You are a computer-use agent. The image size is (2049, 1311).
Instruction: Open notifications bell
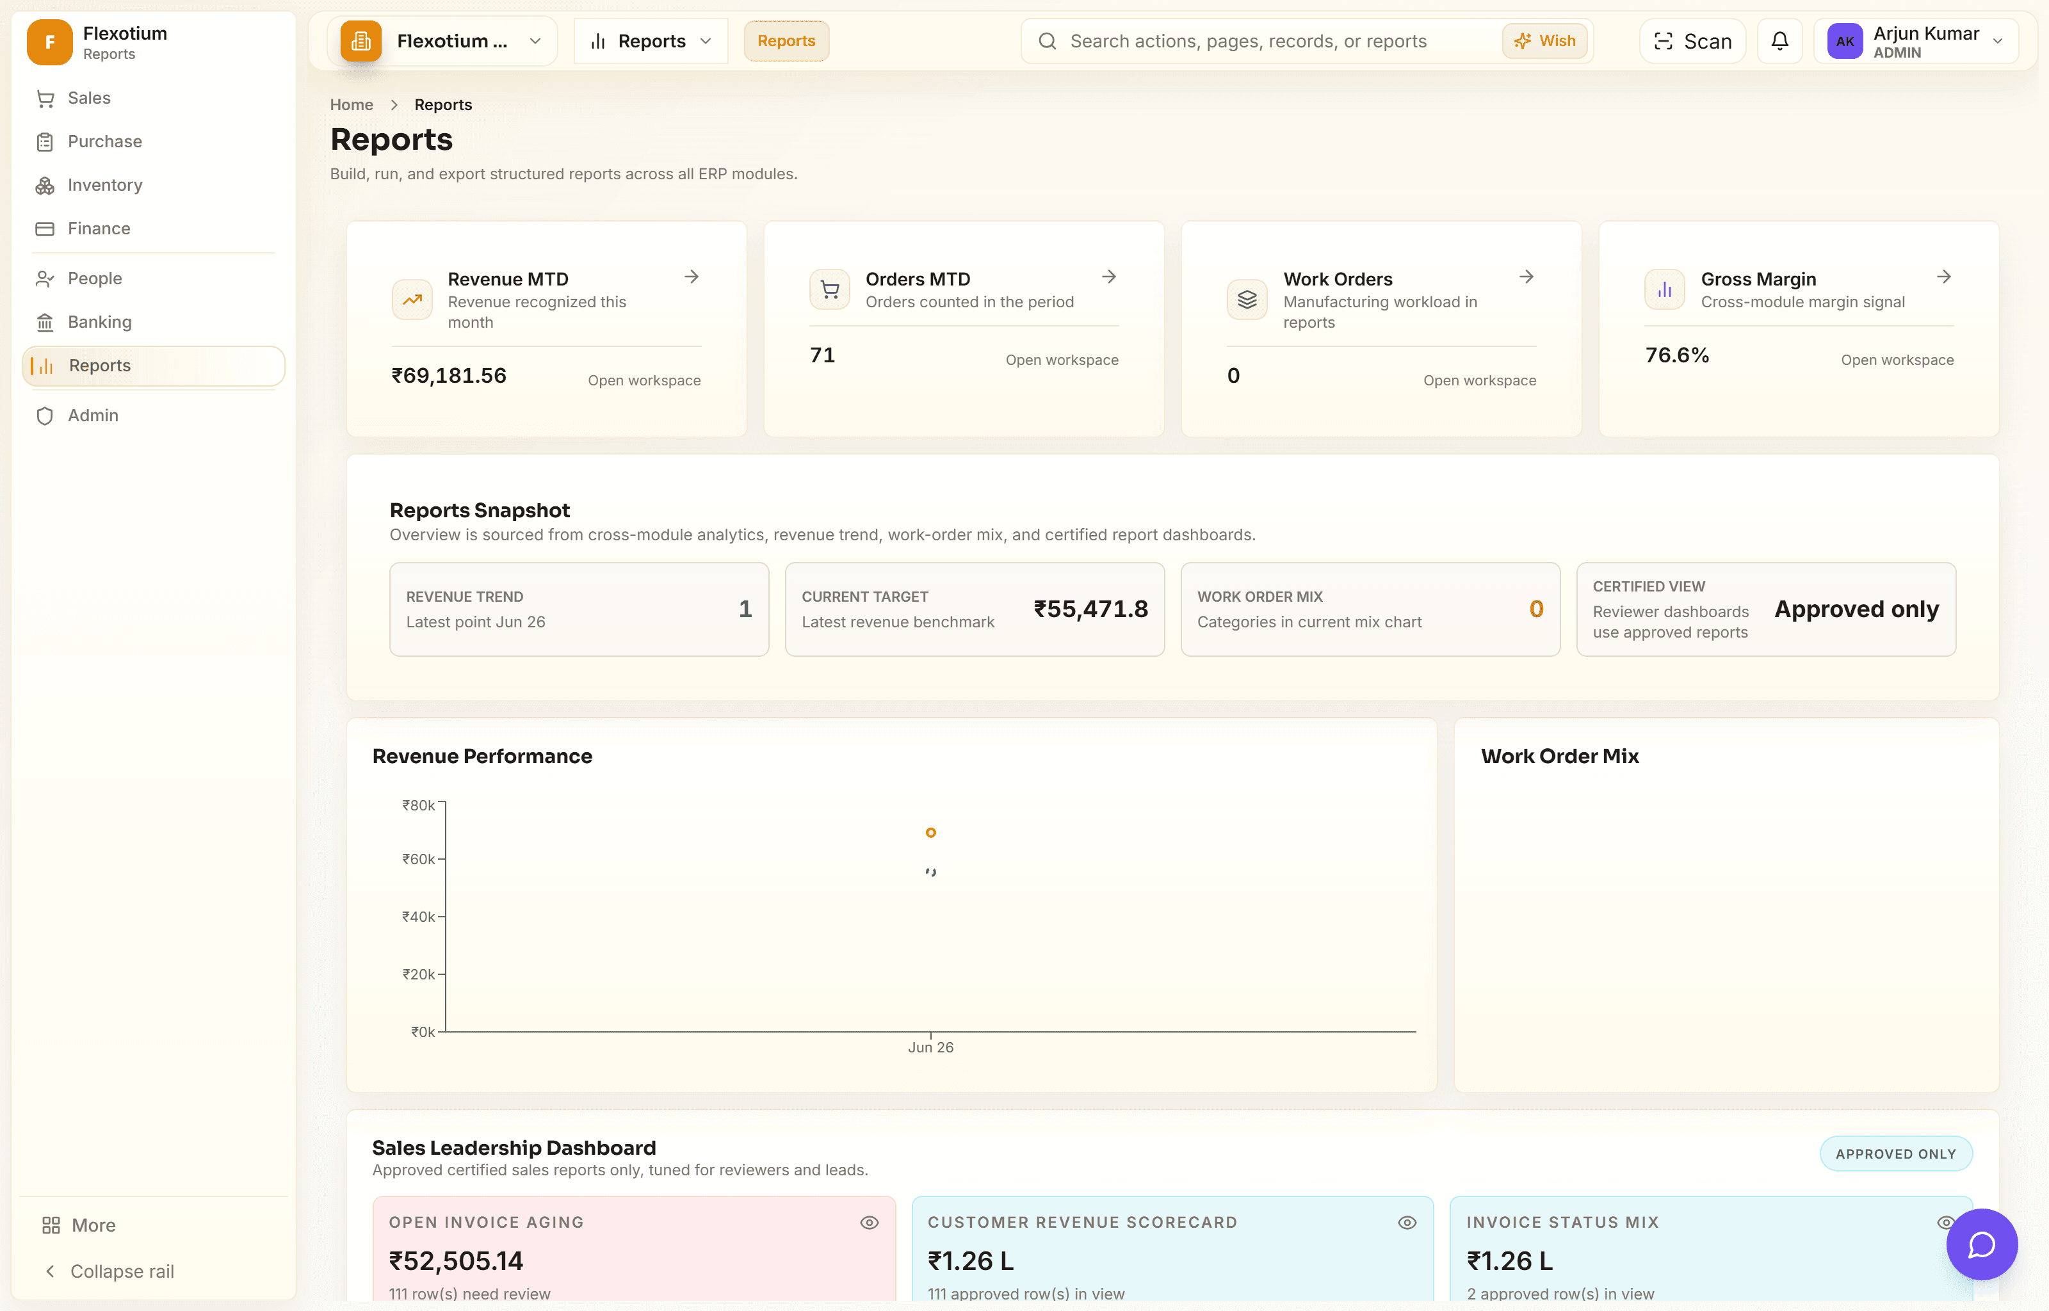pyautogui.click(x=1780, y=41)
